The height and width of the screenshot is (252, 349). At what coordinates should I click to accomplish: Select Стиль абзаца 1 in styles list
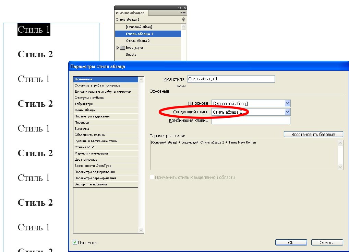point(148,34)
